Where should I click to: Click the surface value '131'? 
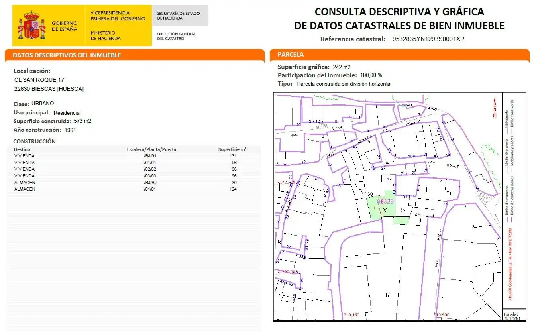pyautogui.click(x=233, y=156)
